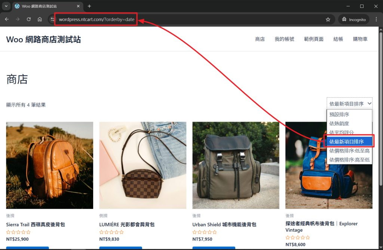
Task: Open the tab search chevron
Action: [x=6, y=6]
